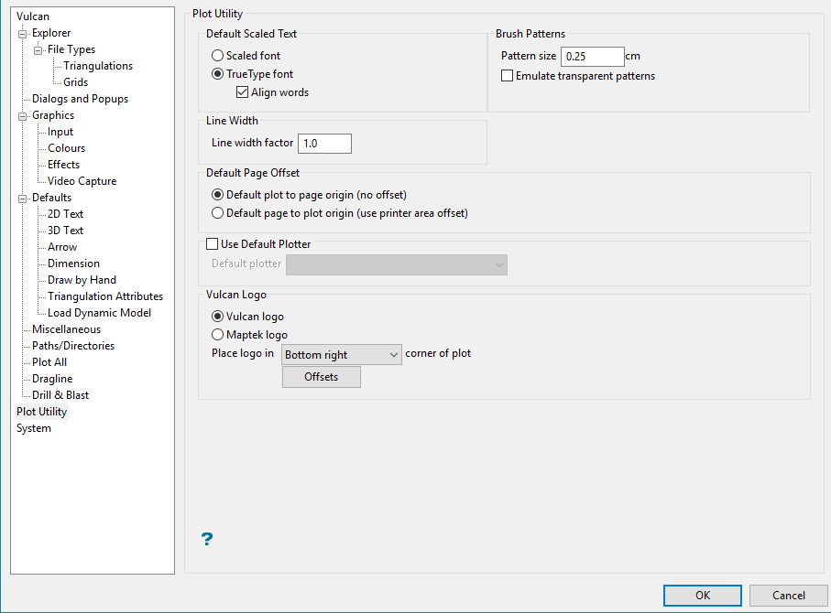Choose the Vulcan logo radio button
Viewport: 831px width, 613px height.
pos(217,317)
